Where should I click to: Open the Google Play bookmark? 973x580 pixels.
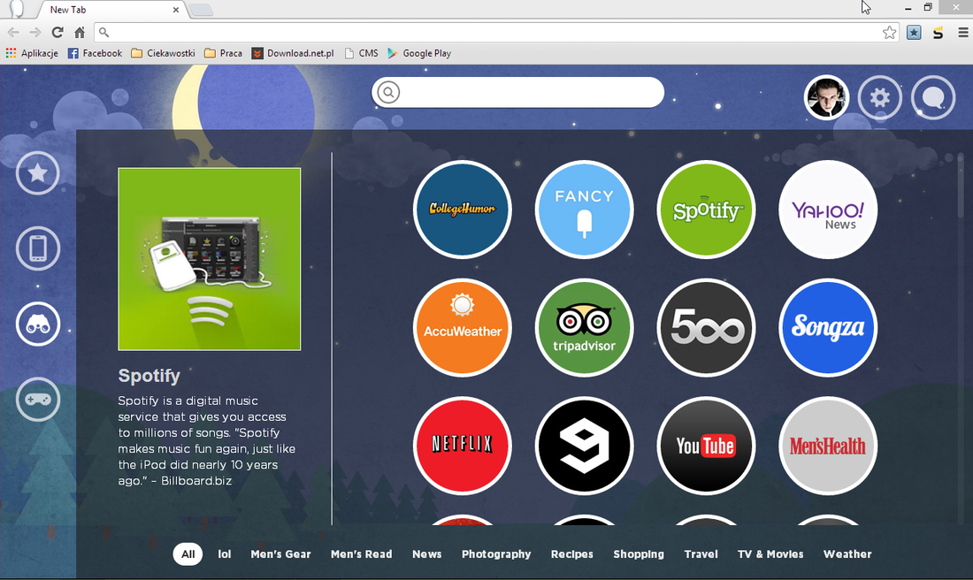419,53
